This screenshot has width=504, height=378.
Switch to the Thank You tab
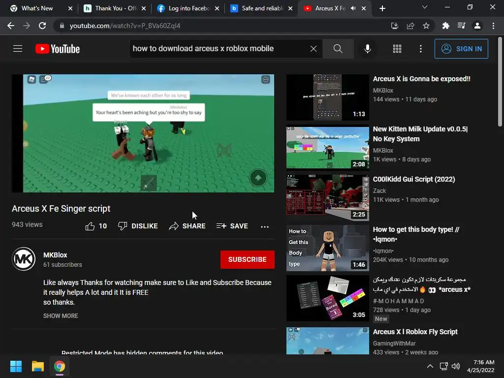[x=114, y=8]
